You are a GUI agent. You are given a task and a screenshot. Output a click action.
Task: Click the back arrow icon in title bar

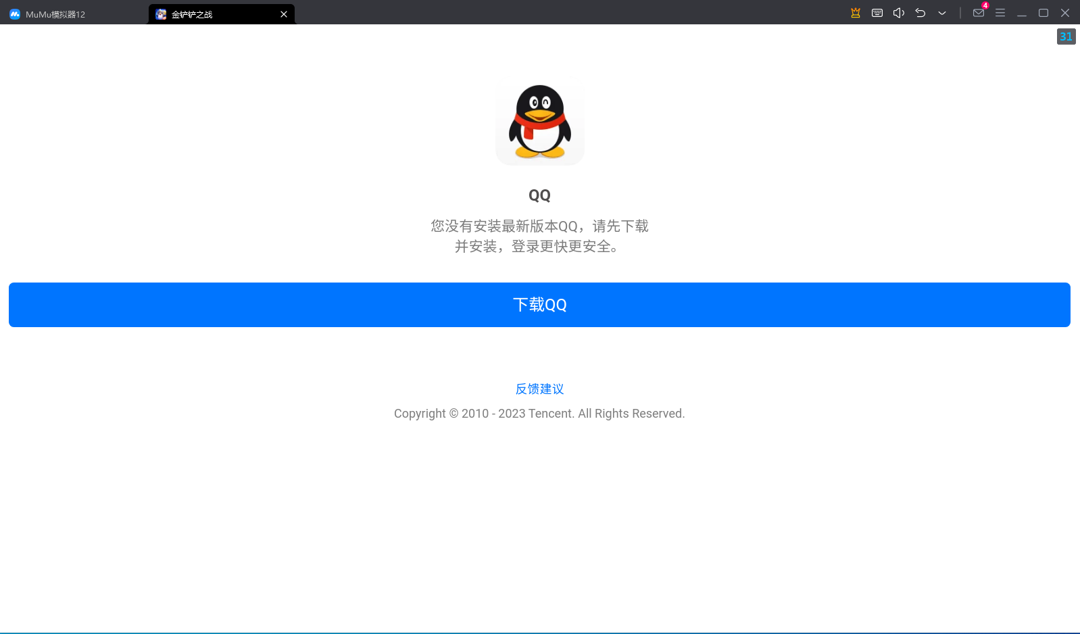[921, 13]
